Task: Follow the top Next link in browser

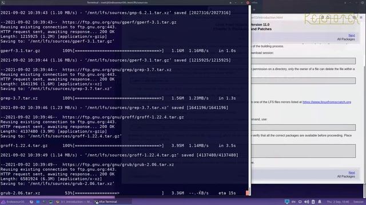Action: 352,35
